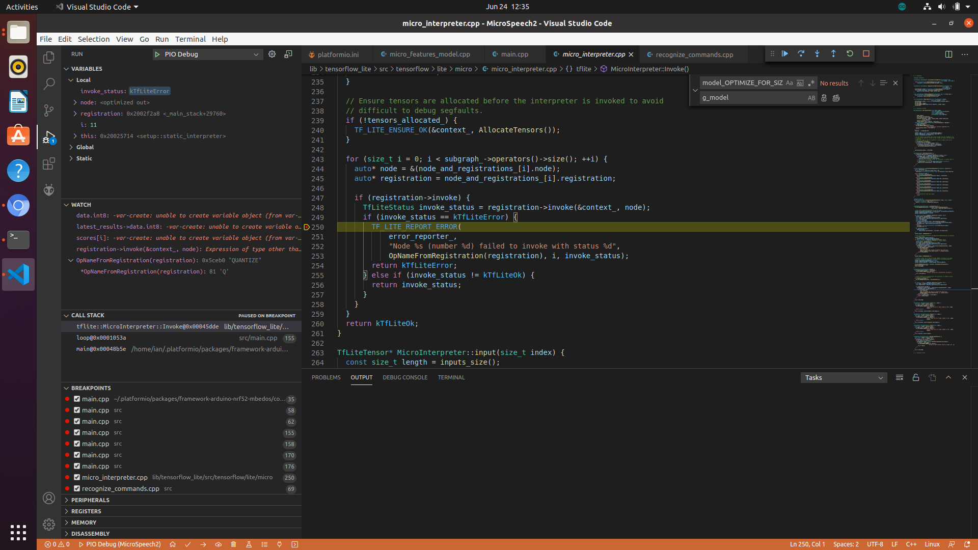This screenshot has height=550, width=978.
Task: Open PlatformIO Home from the status bar
Action: coord(173,544)
